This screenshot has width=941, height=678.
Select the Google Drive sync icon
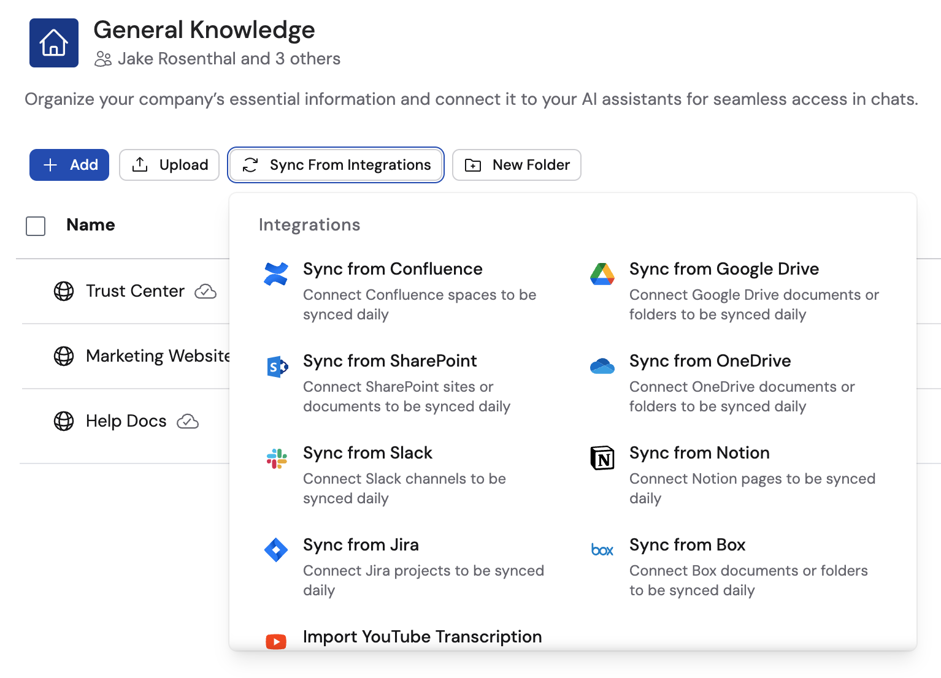[602, 274]
